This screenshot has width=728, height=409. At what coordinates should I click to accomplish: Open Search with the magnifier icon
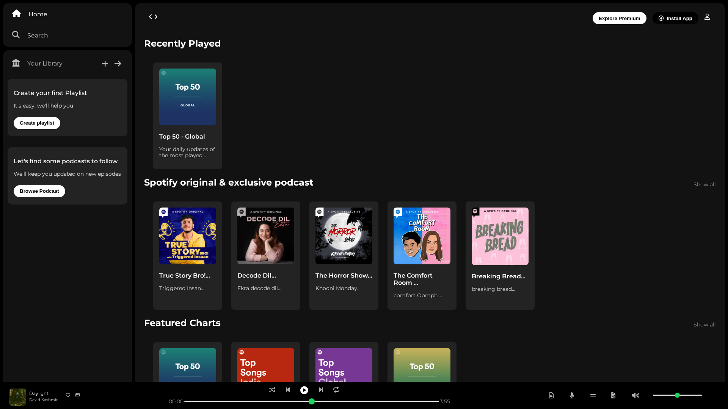16,35
